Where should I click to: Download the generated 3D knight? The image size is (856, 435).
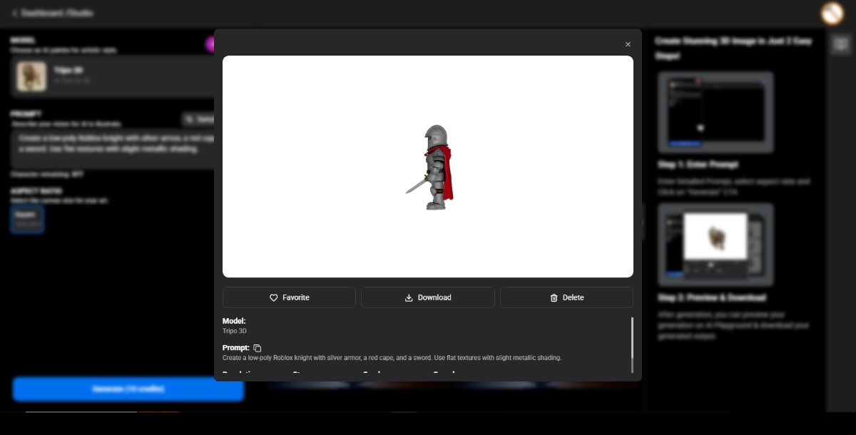click(428, 297)
